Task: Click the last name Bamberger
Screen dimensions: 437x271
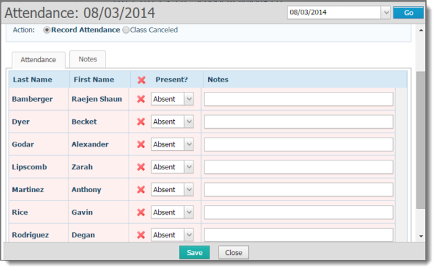Action: pos(32,99)
